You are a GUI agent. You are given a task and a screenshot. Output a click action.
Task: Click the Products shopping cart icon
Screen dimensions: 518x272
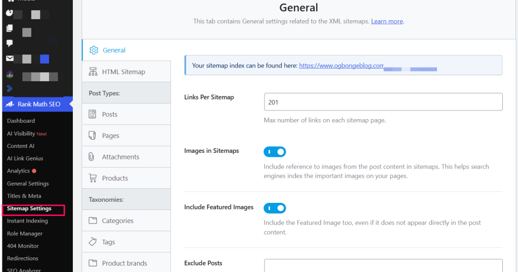click(93, 178)
